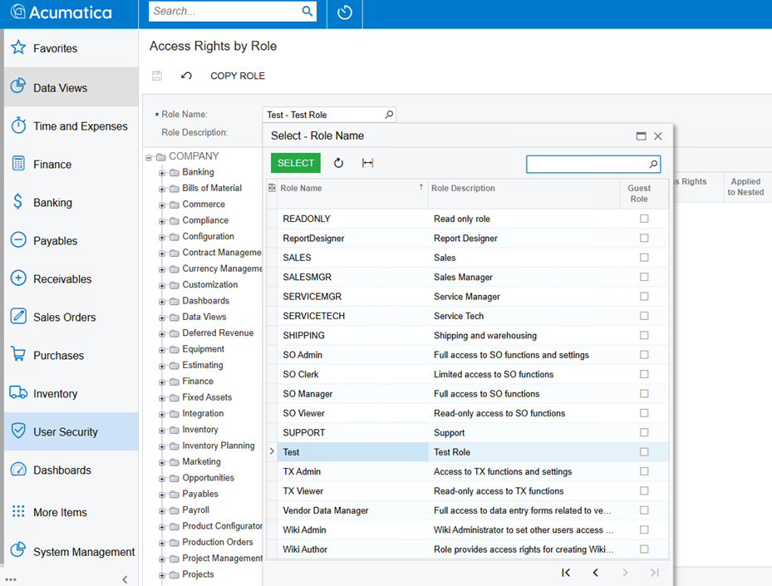
Task: Expand the Banking tree folder
Action: (161, 174)
